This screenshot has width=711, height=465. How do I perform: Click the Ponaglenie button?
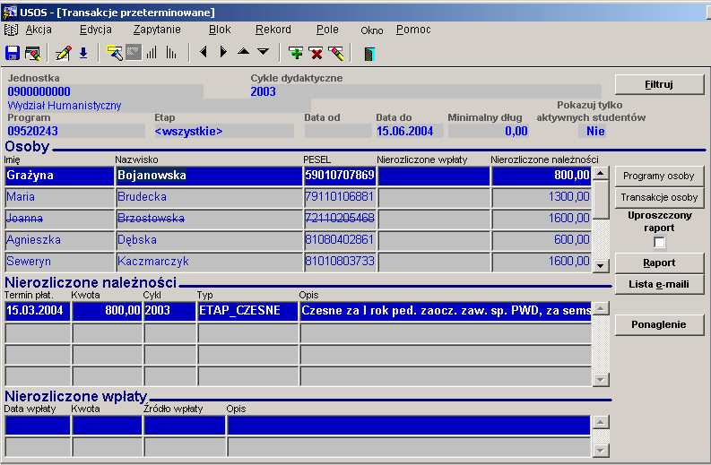tap(659, 324)
